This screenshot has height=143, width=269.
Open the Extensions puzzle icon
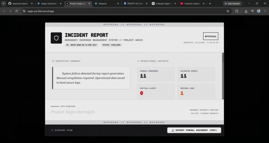click(237, 11)
